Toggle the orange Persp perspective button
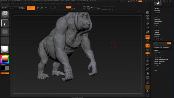 (147, 37)
